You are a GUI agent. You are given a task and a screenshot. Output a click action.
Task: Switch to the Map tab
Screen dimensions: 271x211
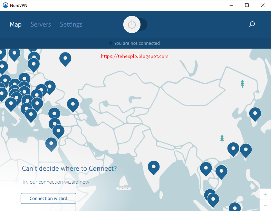pos(16,24)
